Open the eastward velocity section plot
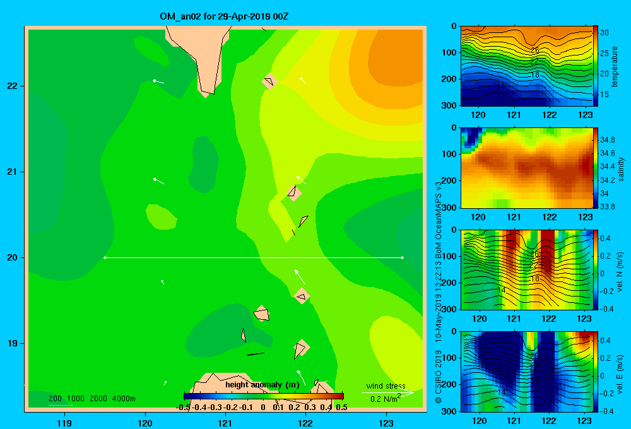Viewport: 631px width, 429px height. point(527,372)
